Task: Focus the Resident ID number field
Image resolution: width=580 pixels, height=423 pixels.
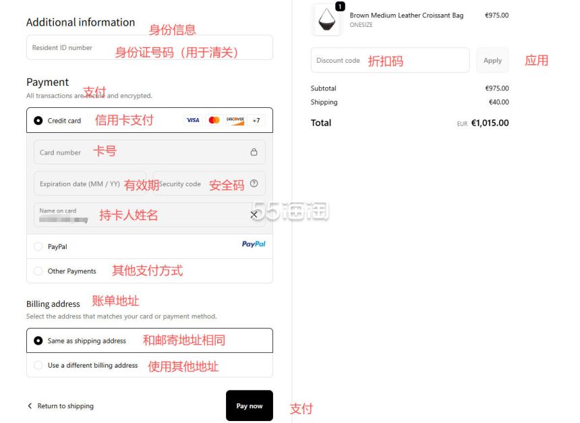Action: [x=150, y=47]
